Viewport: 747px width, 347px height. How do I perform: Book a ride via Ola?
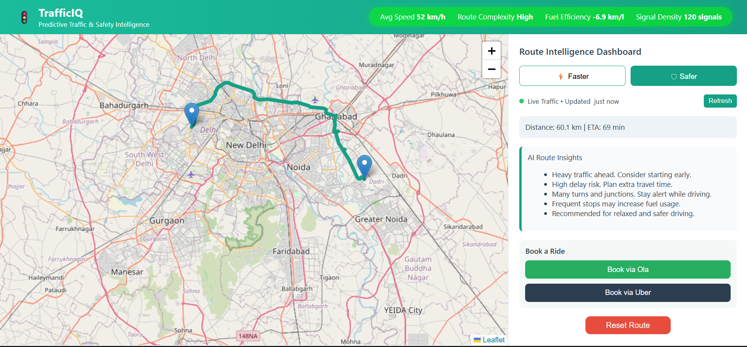(627, 269)
